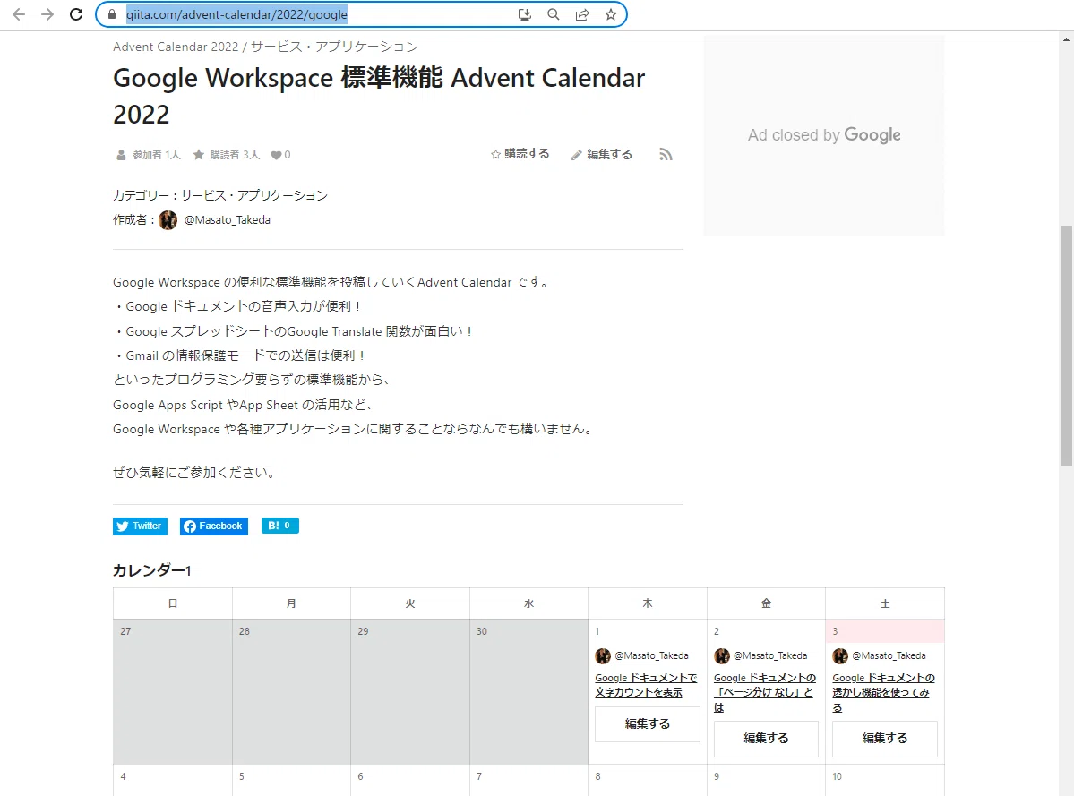Click the vertical page scrollbar thumb
Viewport: 1074px width, 796px height.
coord(1067,346)
